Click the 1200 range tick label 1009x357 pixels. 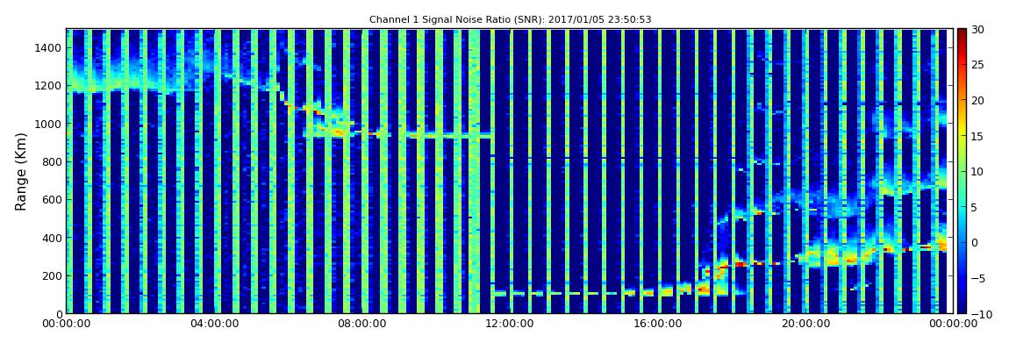49,86
